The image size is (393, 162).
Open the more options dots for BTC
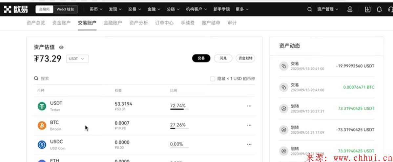[249, 125]
